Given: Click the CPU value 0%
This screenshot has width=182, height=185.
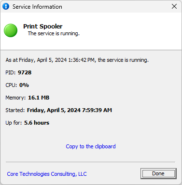Looking at the screenshot, I should click(x=24, y=85).
